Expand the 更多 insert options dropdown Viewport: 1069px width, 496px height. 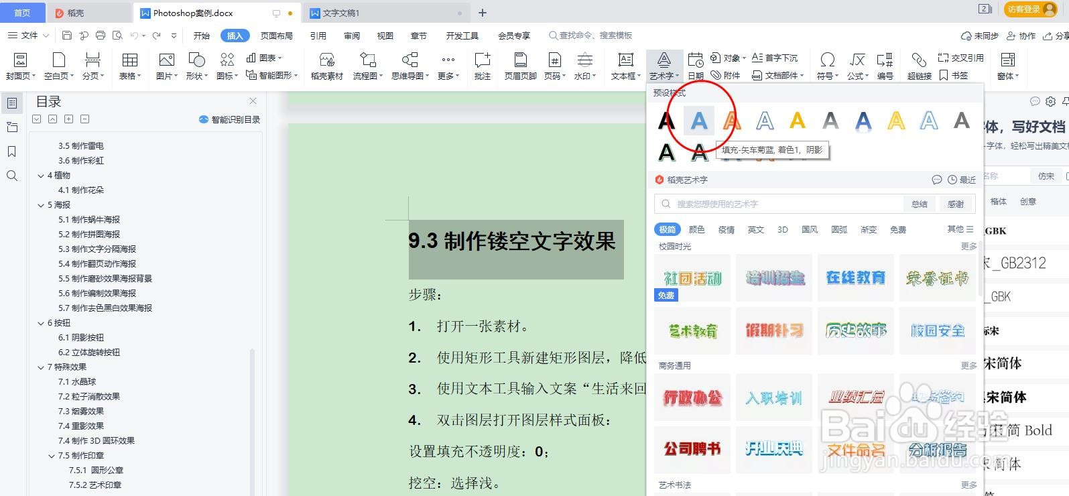pos(448,66)
